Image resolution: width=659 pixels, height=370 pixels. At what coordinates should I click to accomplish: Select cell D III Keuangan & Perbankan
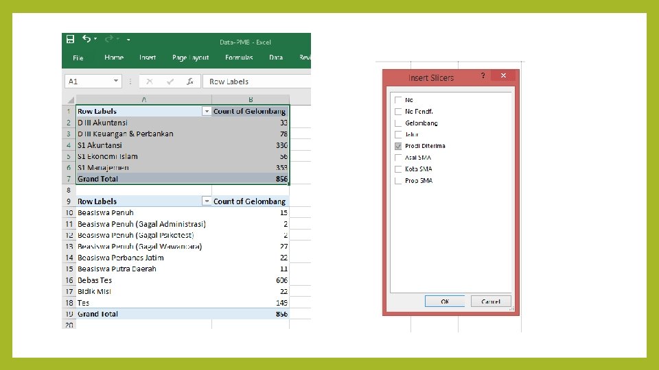(x=143, y=134)
